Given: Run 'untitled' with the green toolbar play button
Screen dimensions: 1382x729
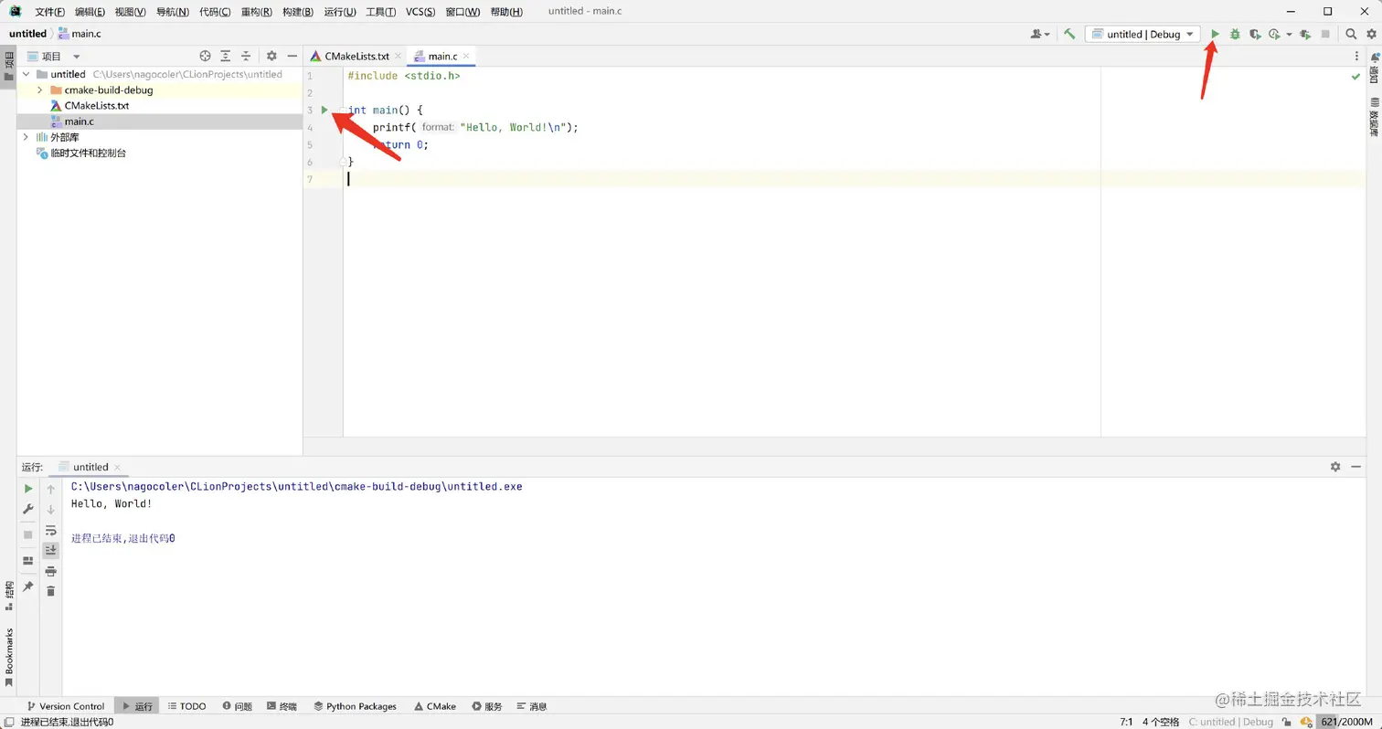Looking at the screenshot, I should tap(1215, 34).
